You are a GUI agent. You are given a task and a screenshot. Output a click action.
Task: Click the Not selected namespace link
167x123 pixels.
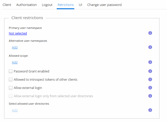click(18, 33)
